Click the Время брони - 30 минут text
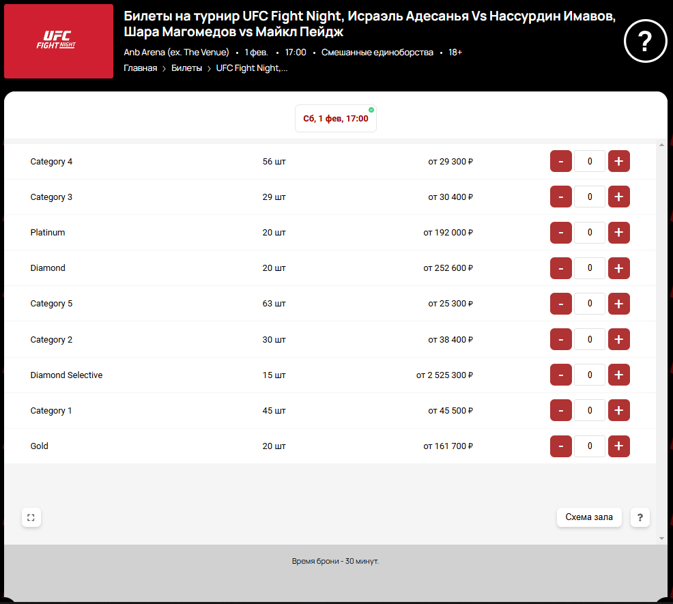This screenshot has height=604, width=673. [335, 561]
